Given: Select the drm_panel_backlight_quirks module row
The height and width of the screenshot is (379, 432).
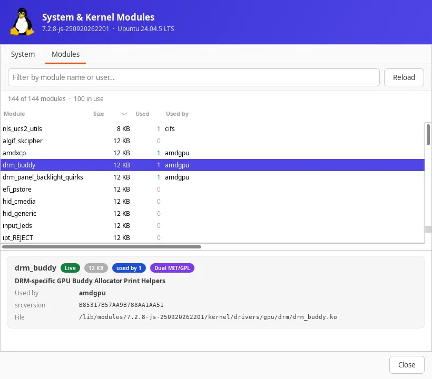Looking at the screenshot, I should (x=212, y=177).
